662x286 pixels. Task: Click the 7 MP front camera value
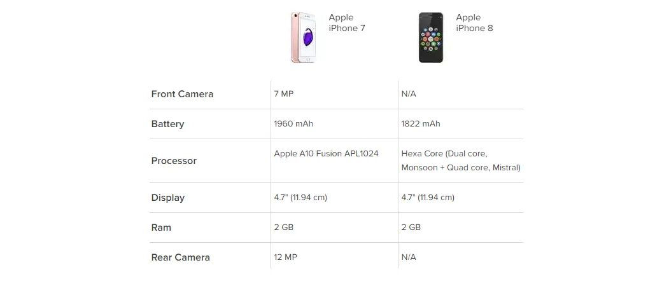pyautogui.click(x=283, y=93)
